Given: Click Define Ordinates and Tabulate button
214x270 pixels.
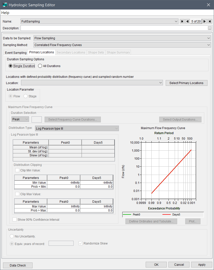Looking at the screenshot, I should [x=151, y=221].
